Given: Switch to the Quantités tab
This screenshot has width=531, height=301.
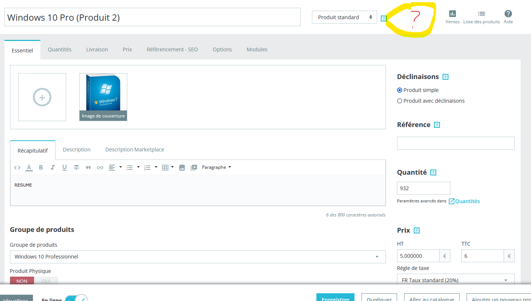Looking at the screenshot, I should [60, 49].
